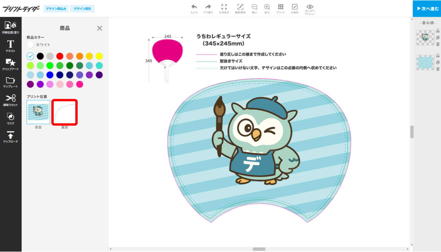This screenshot has width=441, height=252.
Task: Fit canvas with 全体表示 icon
Action: pos(224,9)
